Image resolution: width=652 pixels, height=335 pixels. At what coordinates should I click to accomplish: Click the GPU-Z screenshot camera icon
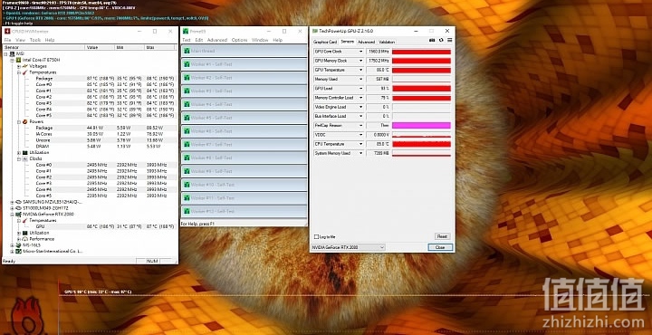click(x=432, y=41)
